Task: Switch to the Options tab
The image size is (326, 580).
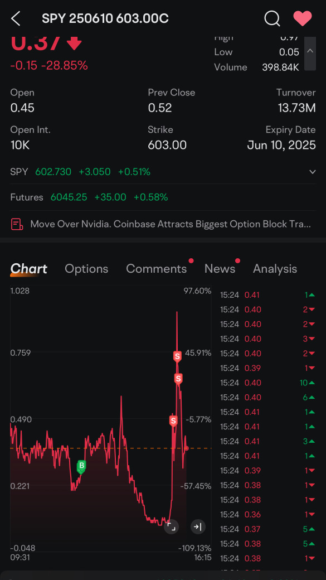Action: 86,269
